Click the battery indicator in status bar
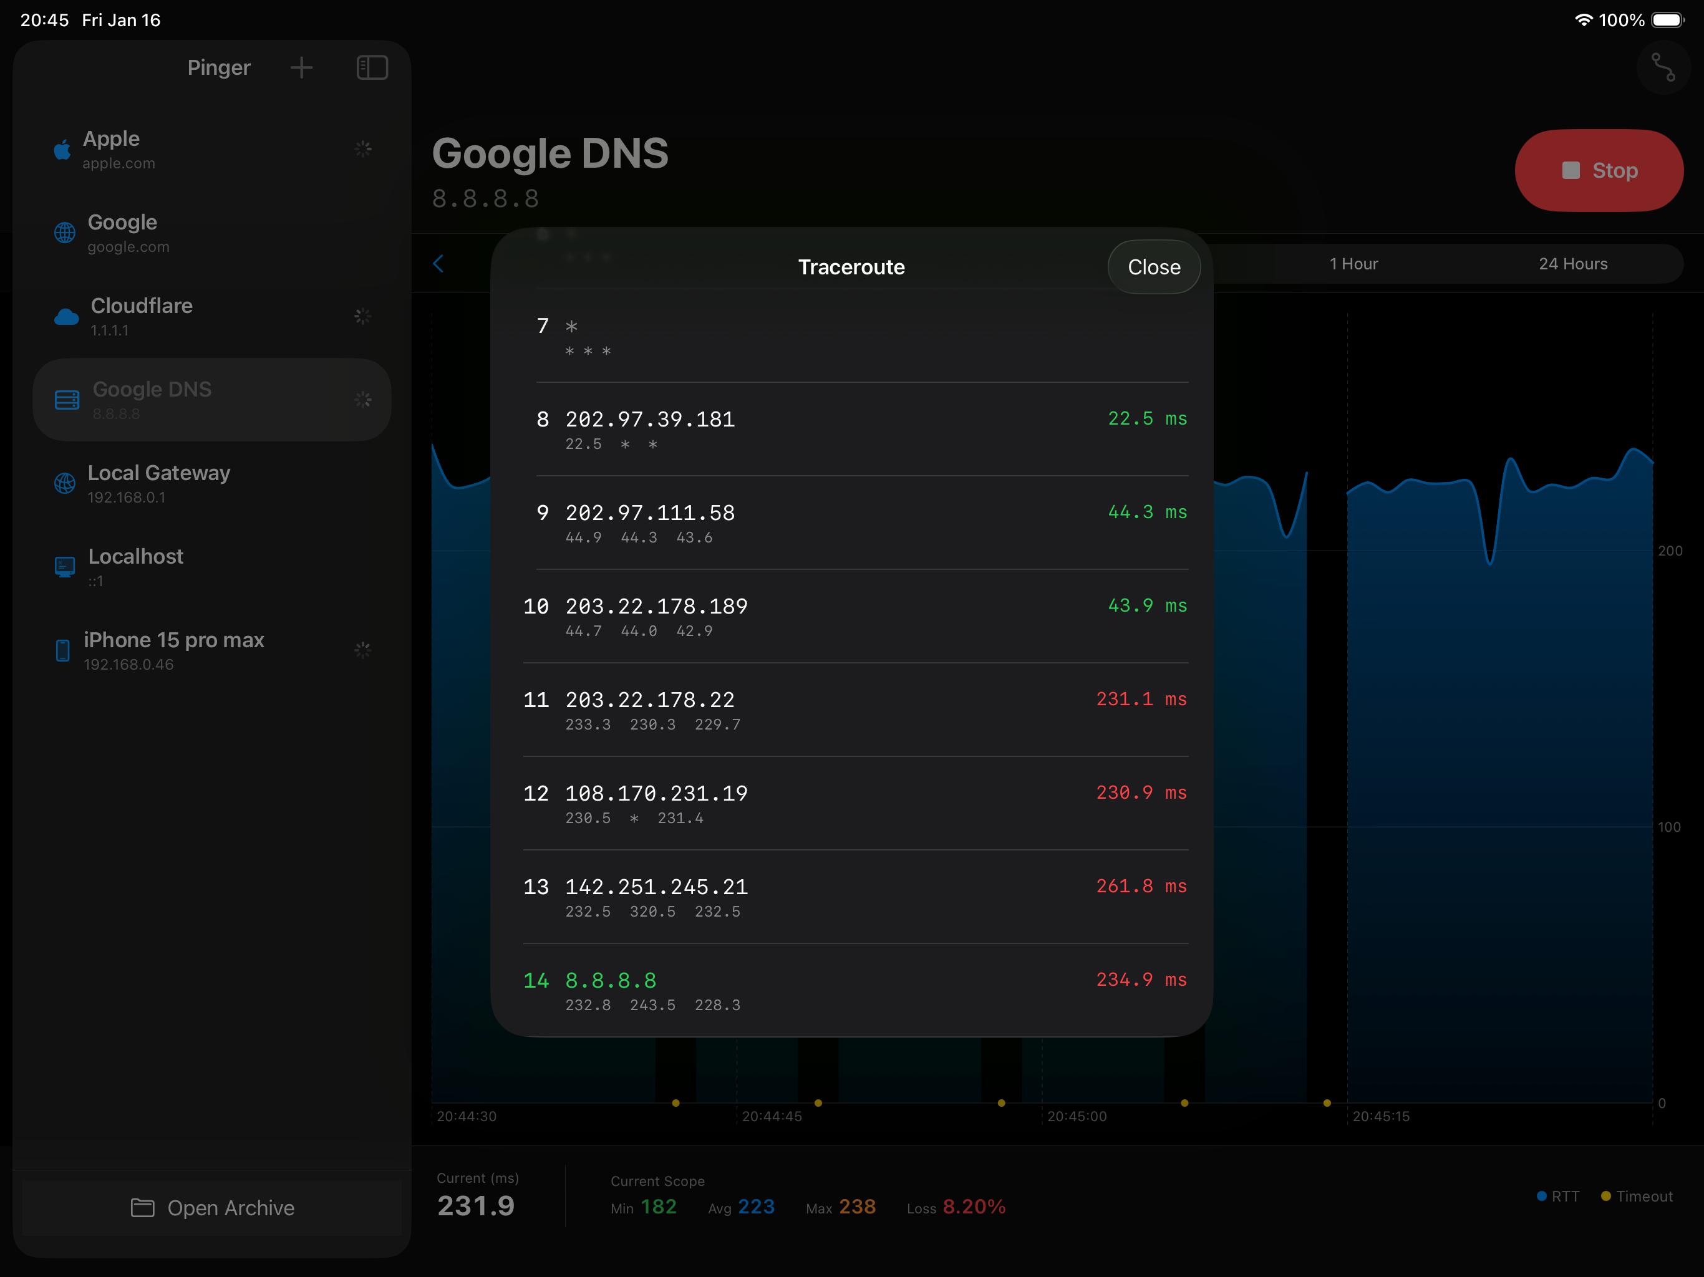 pos(1668,20)
